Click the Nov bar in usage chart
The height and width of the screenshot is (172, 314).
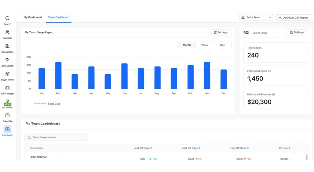(207, 75)
